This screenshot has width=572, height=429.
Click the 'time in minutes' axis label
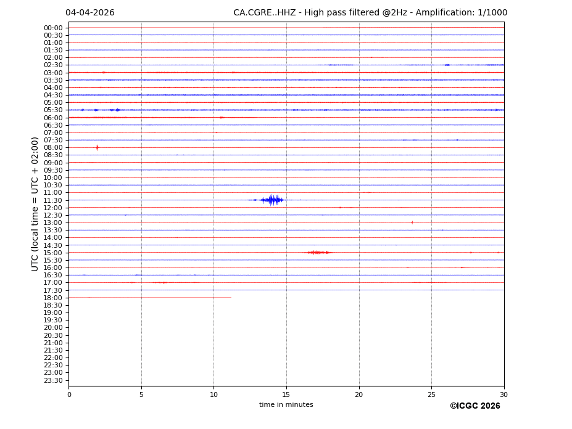coord(286,405)
